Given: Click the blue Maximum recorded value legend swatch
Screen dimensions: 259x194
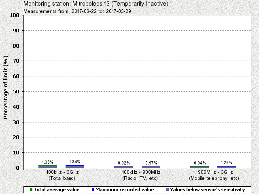Looking at the screenshot, I should coord(93,190).
